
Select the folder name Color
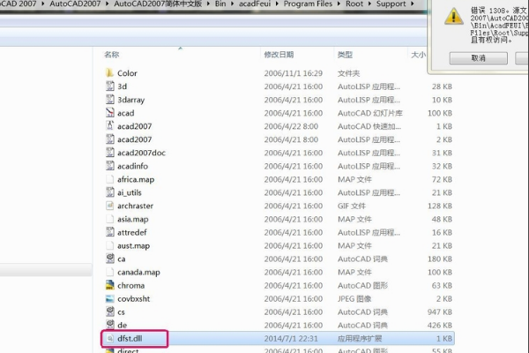click(127, 73)
